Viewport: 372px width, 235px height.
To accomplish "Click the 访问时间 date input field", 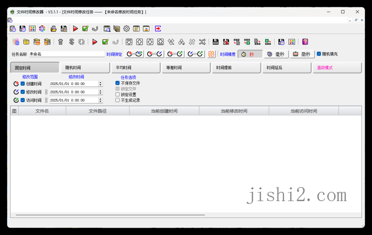I will [x=74, y=100].
